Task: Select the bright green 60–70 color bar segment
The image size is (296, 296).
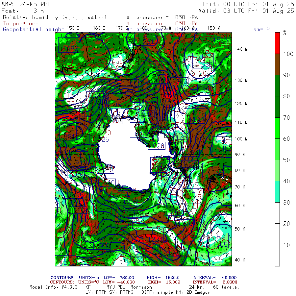Action: 277,128
